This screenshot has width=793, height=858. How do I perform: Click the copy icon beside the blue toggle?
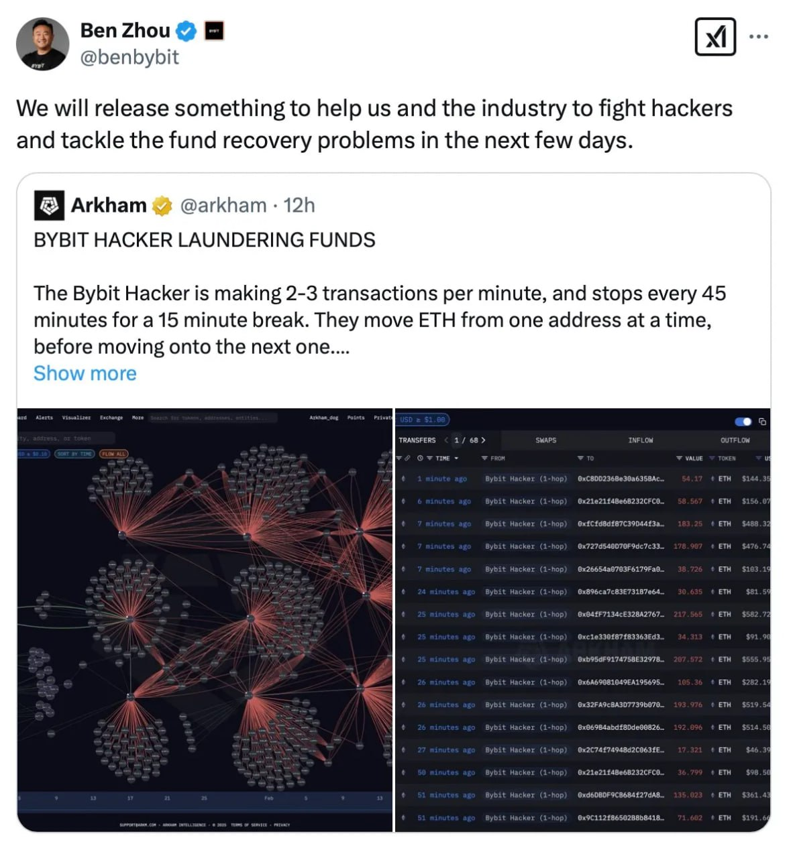coord(761,422)
